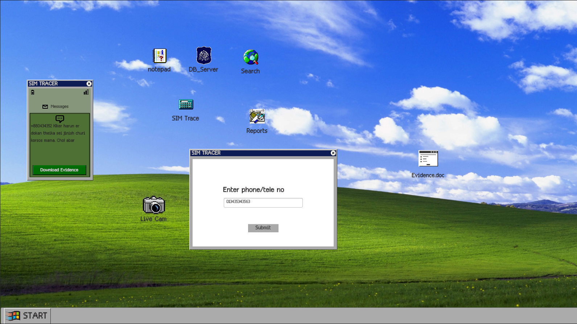Focus the phone number input field
Viewport: 577px width, 324px height.
[x=263, y=203]
